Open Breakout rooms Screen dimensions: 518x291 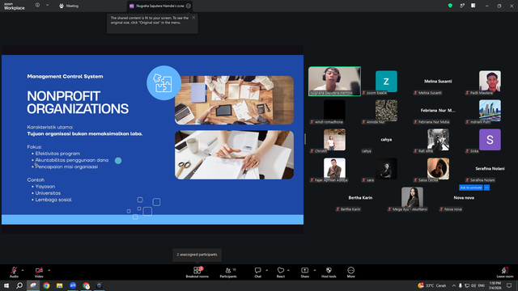pyautogui.click(x=197, y=272)
